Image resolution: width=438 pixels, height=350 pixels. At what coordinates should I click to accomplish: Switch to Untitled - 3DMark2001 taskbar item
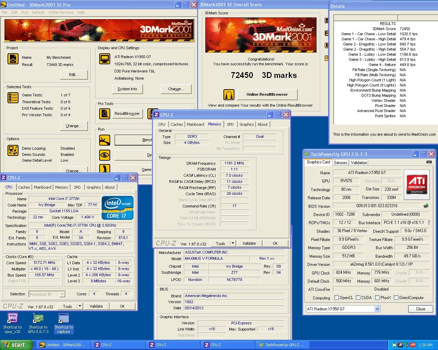[64, 345]
